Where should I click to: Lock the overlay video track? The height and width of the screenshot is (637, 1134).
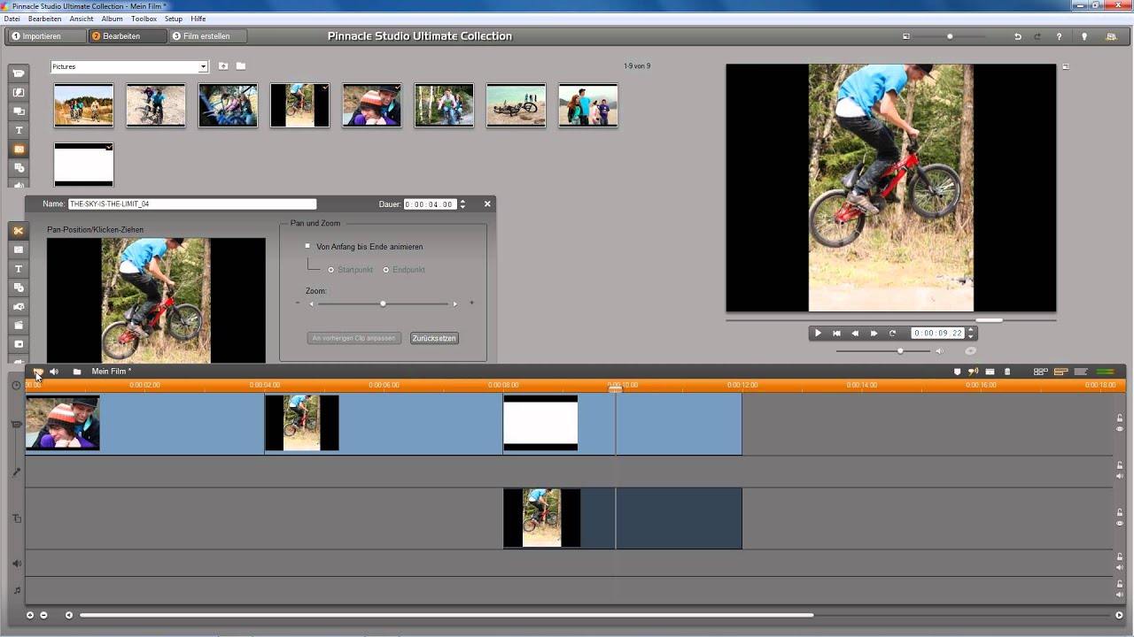[x=1120, y=512]
